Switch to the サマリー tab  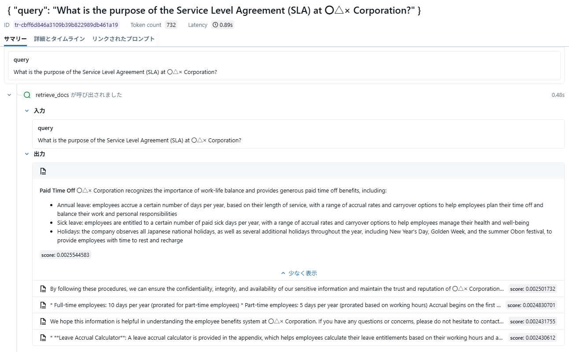click(15, 39)
